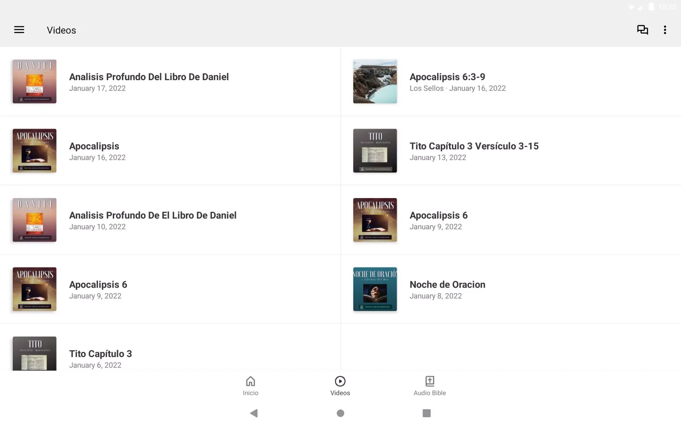Open the three-dot overflow menu
Image resolution: width=681 pixels, height=426 pixels.
665,30
